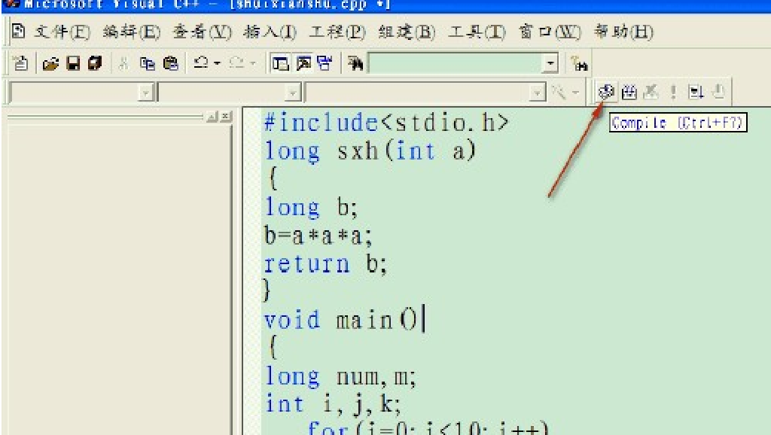The width and height of the screenshot is (771, 435).
Task: Open the 窗口(W) menu
Action: pos(550,32)
